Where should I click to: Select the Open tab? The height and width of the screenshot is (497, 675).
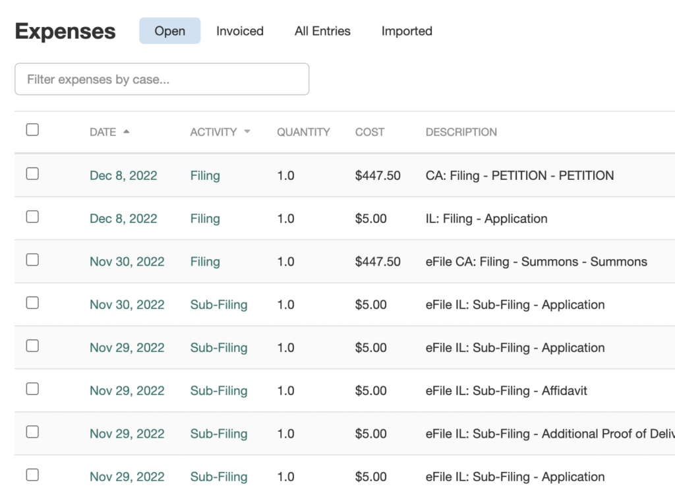pyautogui.click(x=169, y=31)
